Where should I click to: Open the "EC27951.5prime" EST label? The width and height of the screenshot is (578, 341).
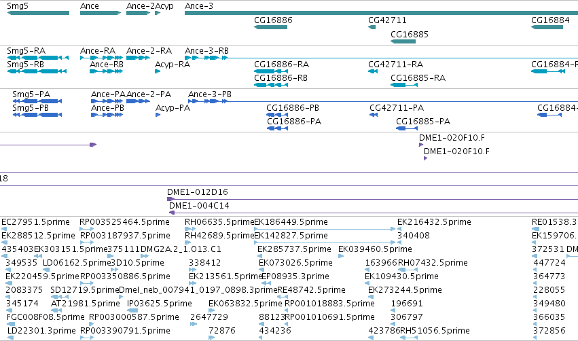pos(35,222)
